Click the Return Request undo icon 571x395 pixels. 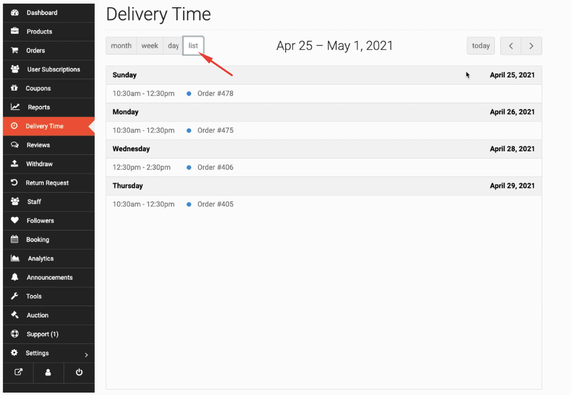14,182
